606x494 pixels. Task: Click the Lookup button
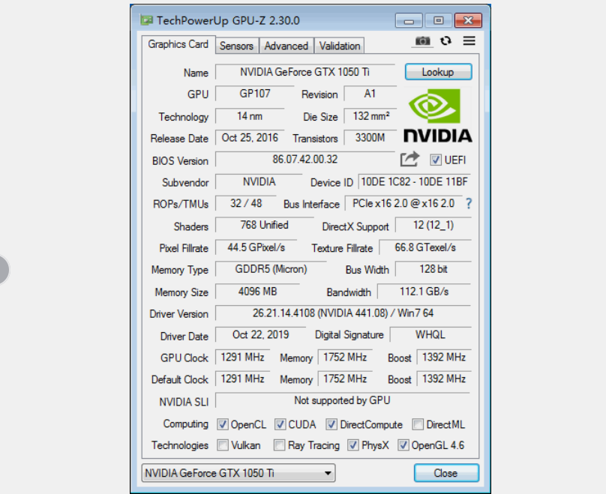pos(438,72)
